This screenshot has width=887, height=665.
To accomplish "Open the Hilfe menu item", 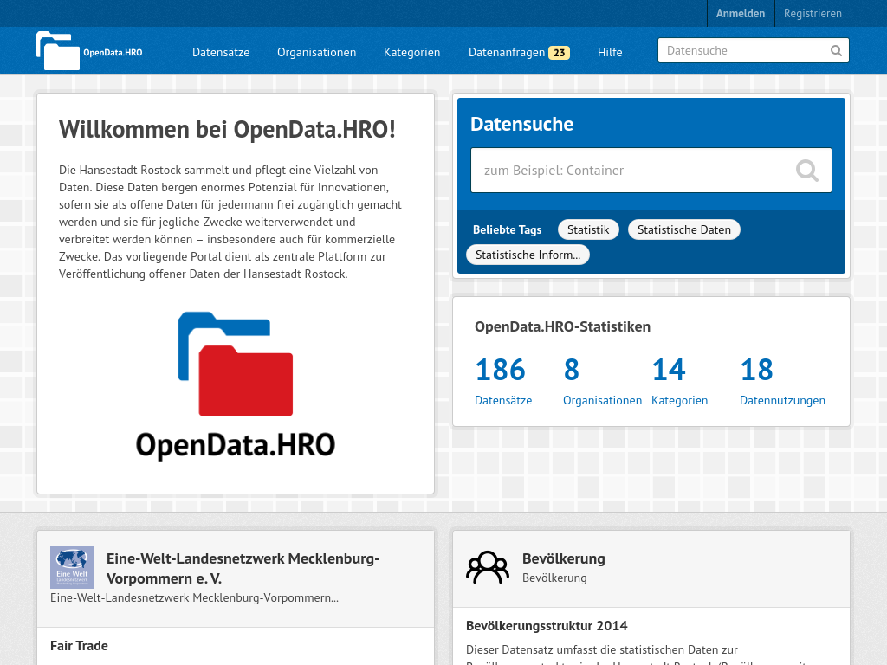I will (x=610, y=52).
